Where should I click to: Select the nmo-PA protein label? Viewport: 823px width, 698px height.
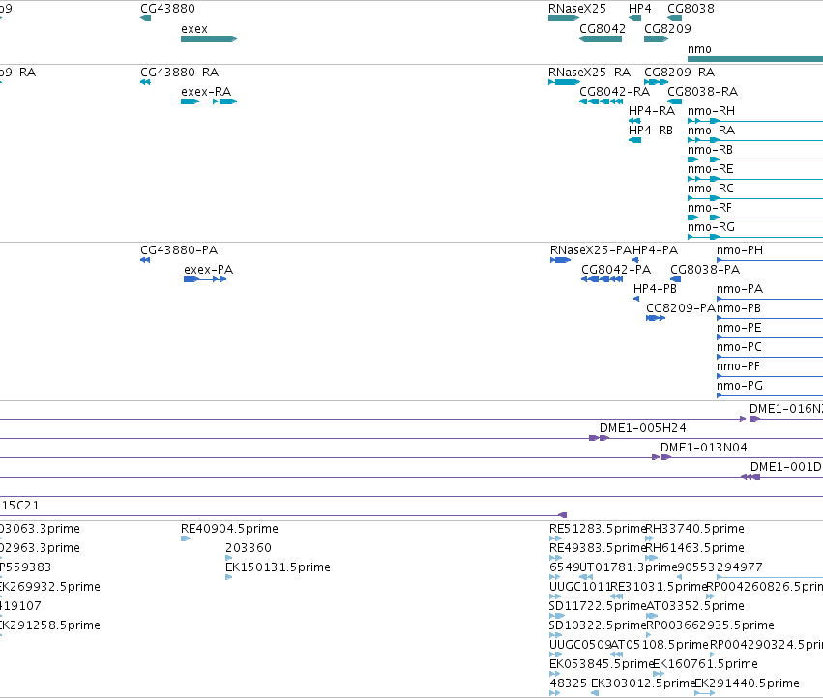[740, 289]
